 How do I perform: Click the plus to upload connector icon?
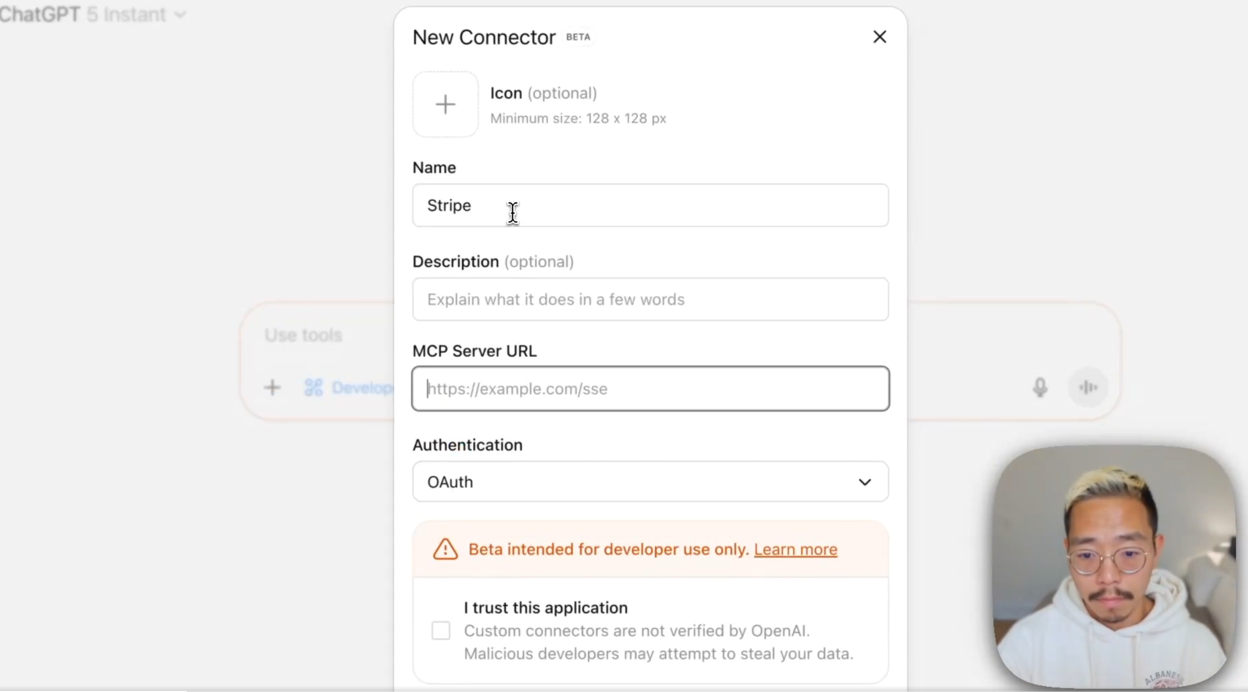(x=445, y=105)
